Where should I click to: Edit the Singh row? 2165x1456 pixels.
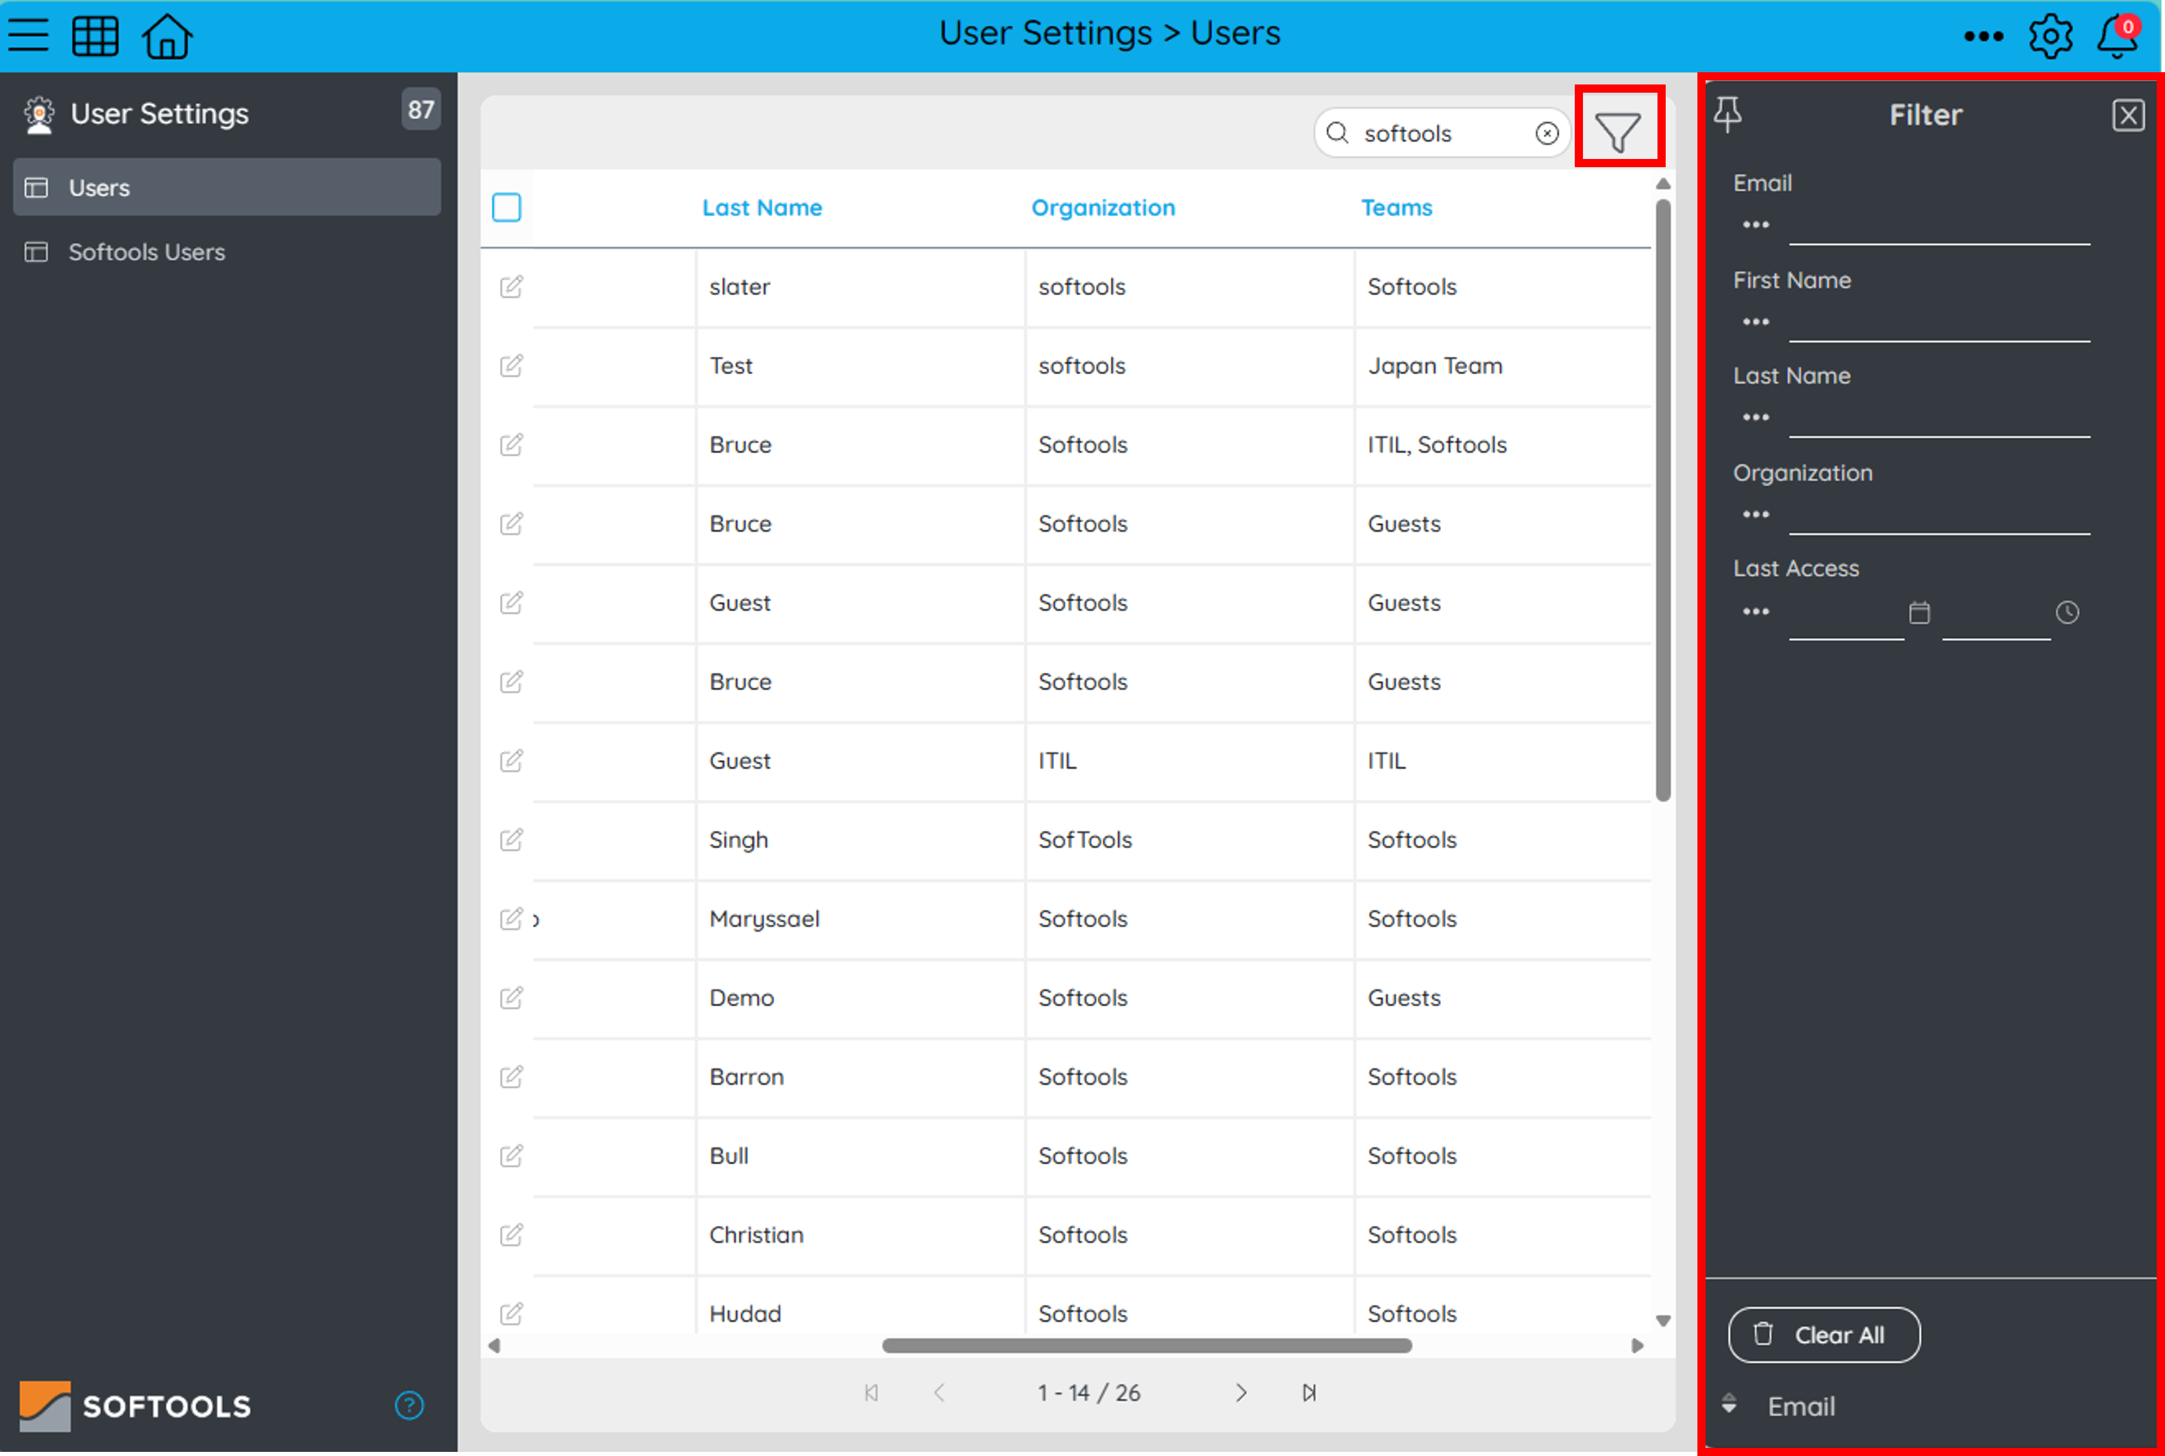point(512,841)
